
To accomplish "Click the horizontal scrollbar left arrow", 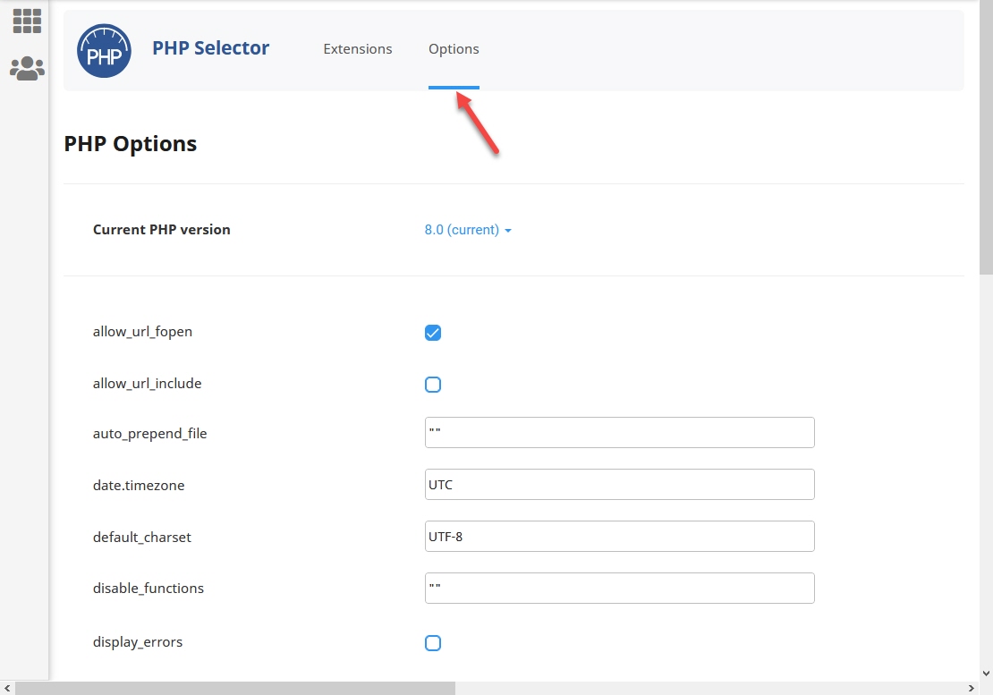I will [x=7, y=688].
